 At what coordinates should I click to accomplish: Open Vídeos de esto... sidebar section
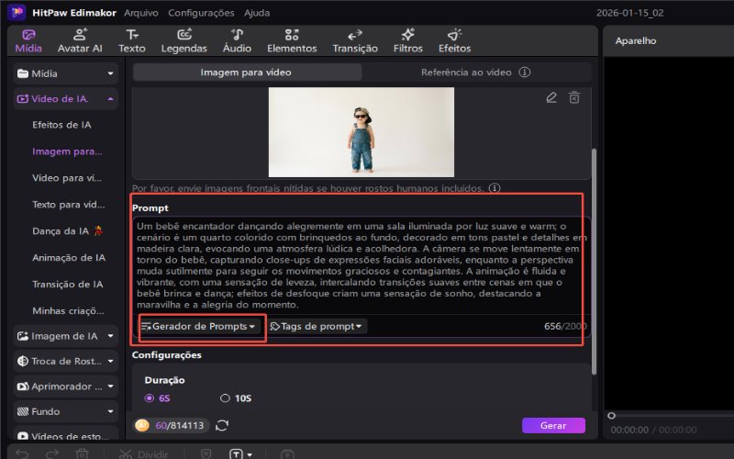pos(65,434)
